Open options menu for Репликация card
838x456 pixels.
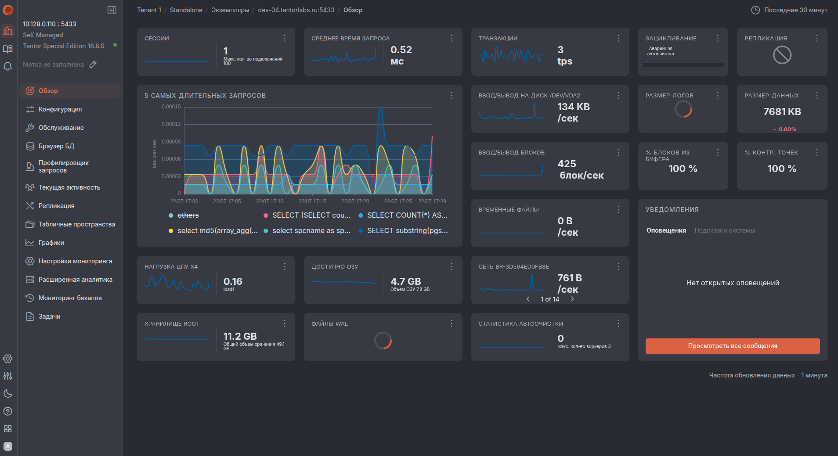coord(816,38)
